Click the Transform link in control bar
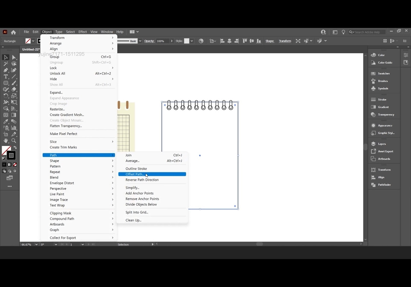Screen dimensions: 411x287 [285, 41]
